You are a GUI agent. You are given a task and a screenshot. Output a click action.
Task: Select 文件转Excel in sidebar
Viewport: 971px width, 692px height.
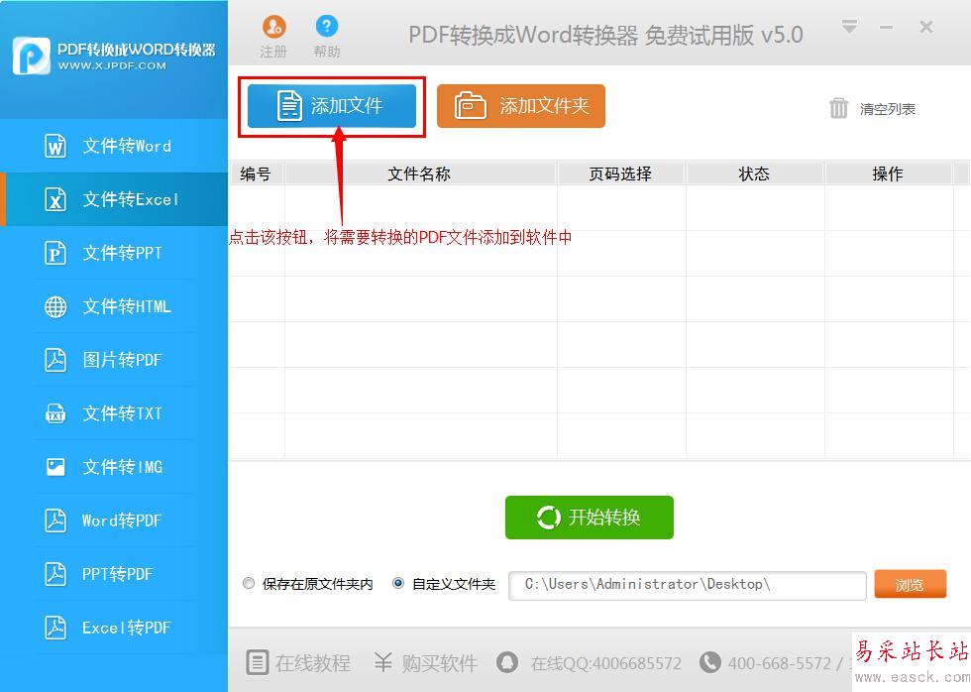(114, 199)
